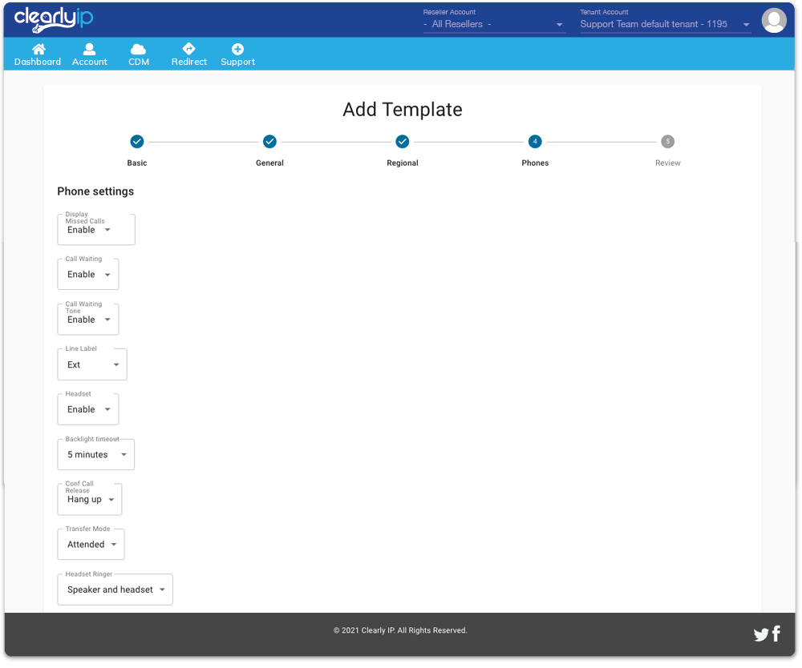Open the Twitter icon in the footer
The width and height of the screenshot is (802, 668).
[761, 635]
